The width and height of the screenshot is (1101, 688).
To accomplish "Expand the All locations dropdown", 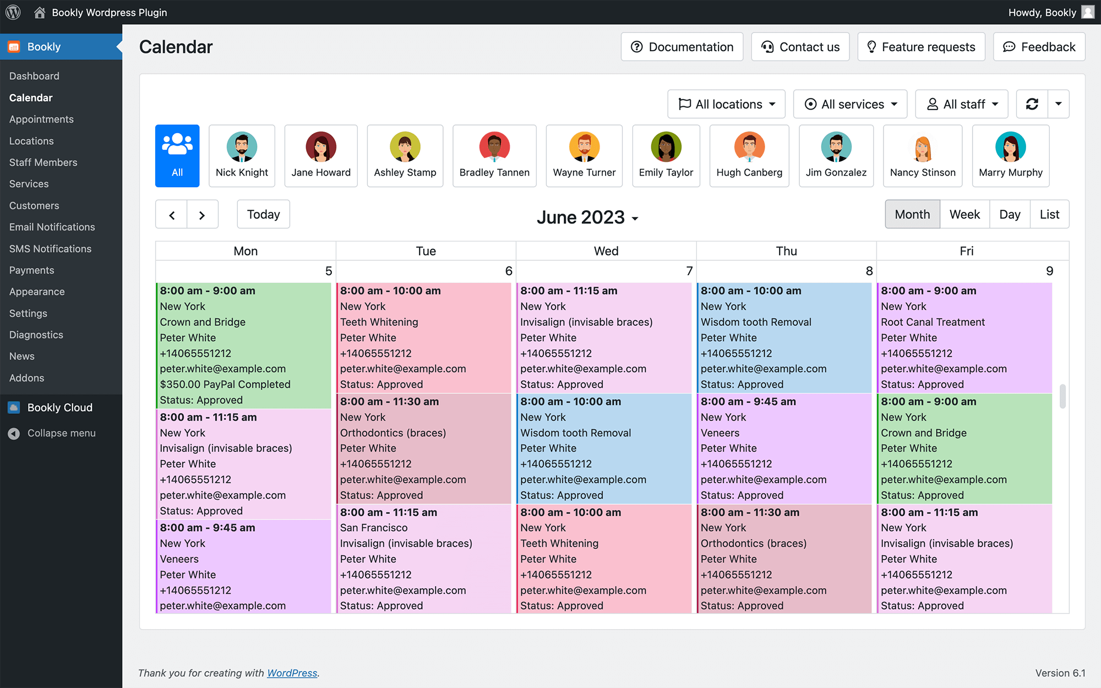I will point(727,104).
